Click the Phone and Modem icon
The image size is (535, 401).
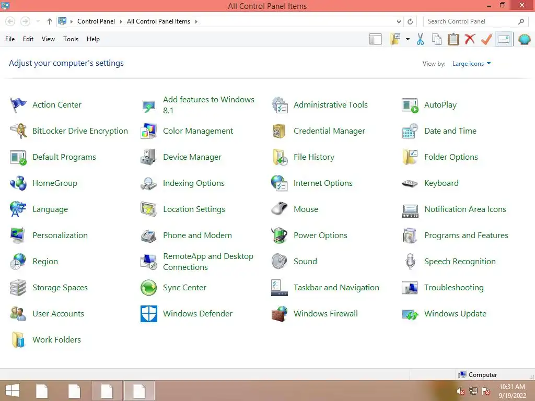[149, 235]
